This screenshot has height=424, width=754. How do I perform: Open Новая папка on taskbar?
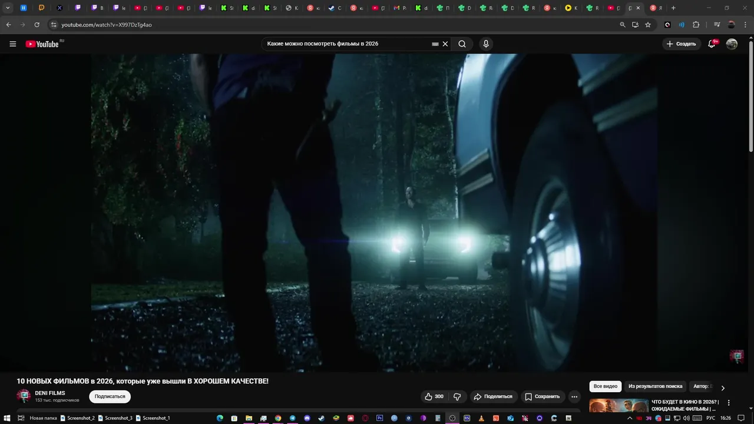[x=43, y=418]
